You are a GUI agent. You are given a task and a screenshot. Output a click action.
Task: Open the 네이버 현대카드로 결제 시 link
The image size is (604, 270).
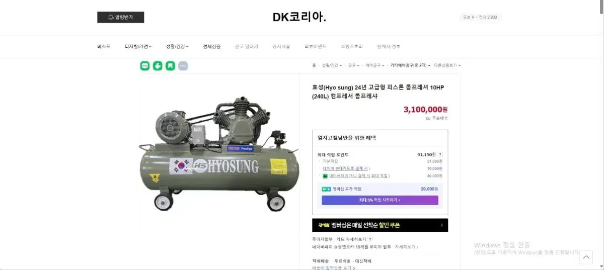345,168
